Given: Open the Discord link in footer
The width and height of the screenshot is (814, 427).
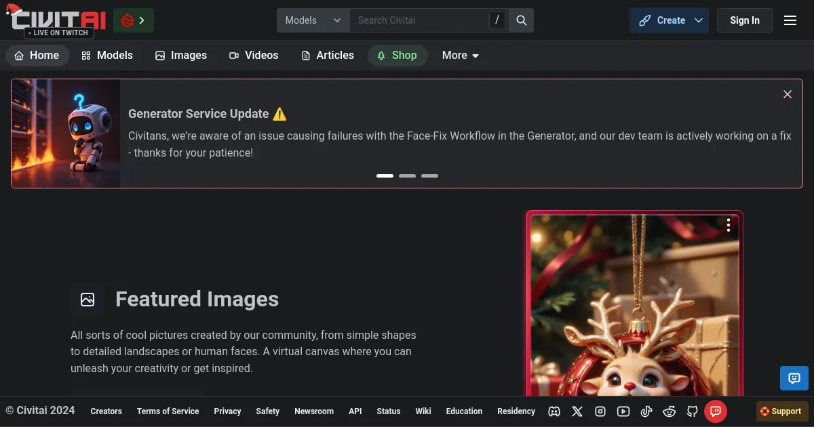Looking at the screenshot, I should (x=554, y=411).
